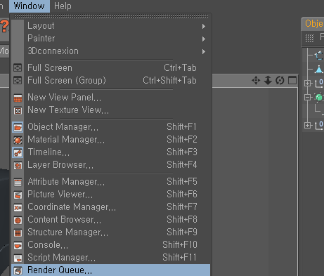Expand the 3Dconnexion submenu

(x=111, y=51)
